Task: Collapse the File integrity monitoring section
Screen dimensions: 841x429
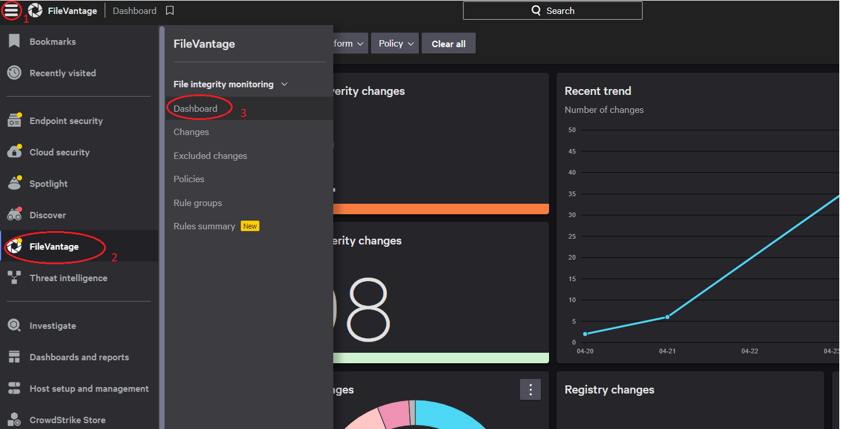Action: tap(284, 84)
